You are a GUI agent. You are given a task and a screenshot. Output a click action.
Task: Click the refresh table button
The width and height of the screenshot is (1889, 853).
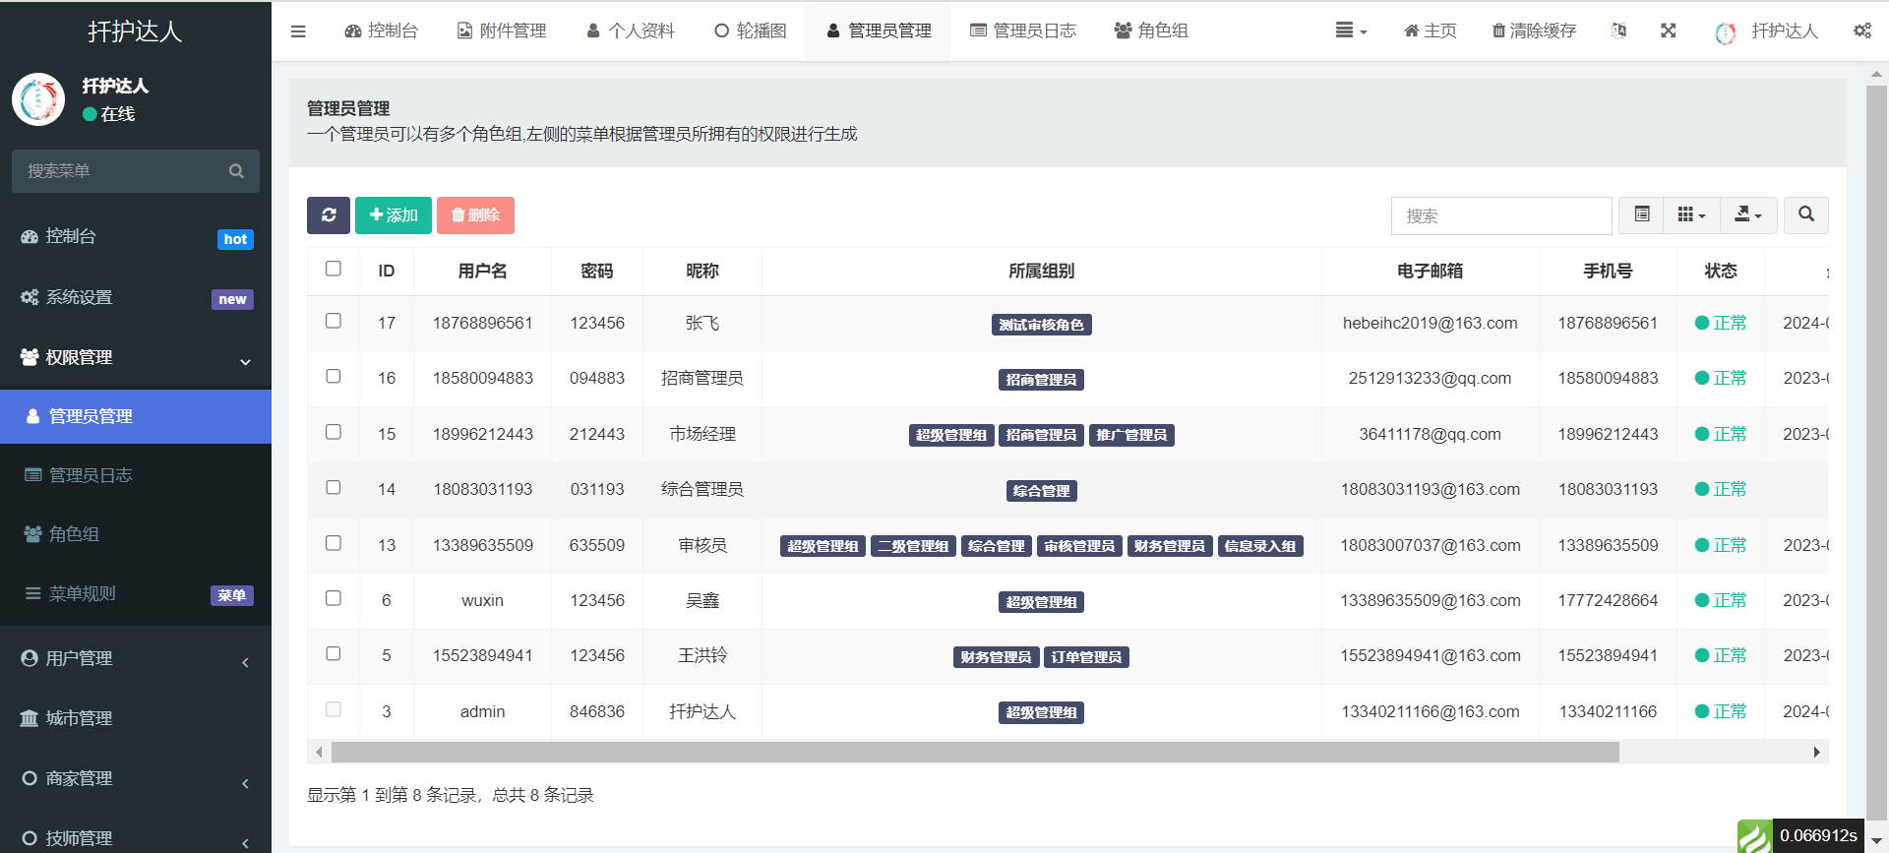pyautogui.click(x=329, y=215)
